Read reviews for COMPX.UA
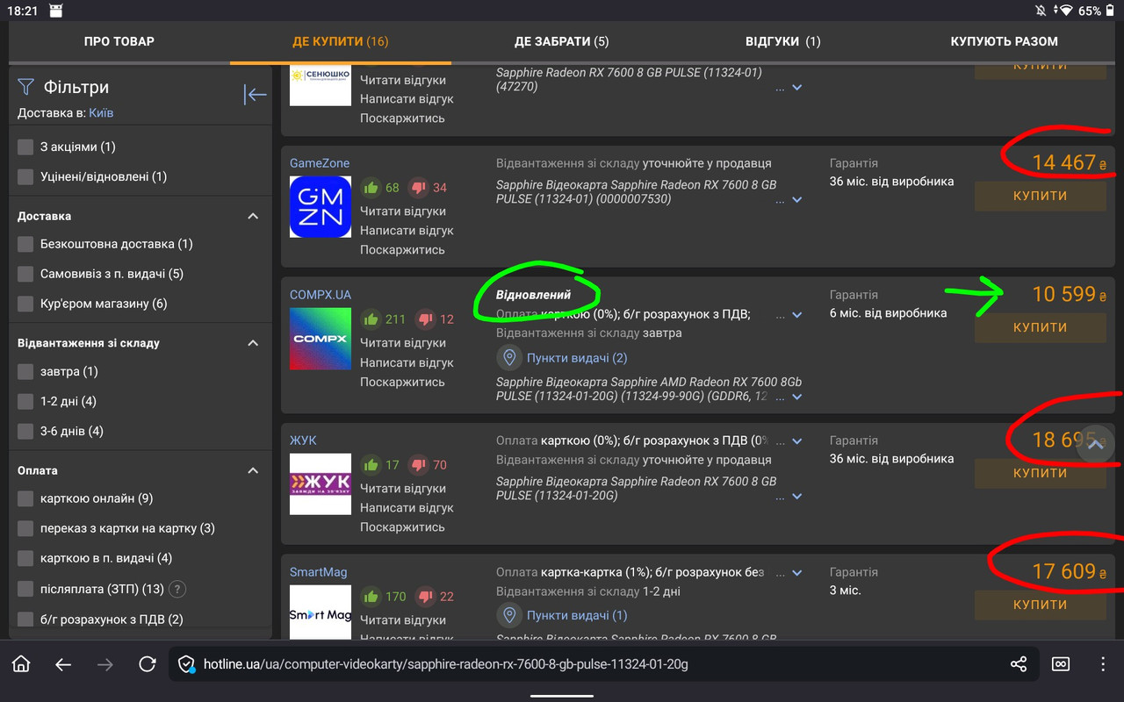1124x702 pixels. pos(403,343)
